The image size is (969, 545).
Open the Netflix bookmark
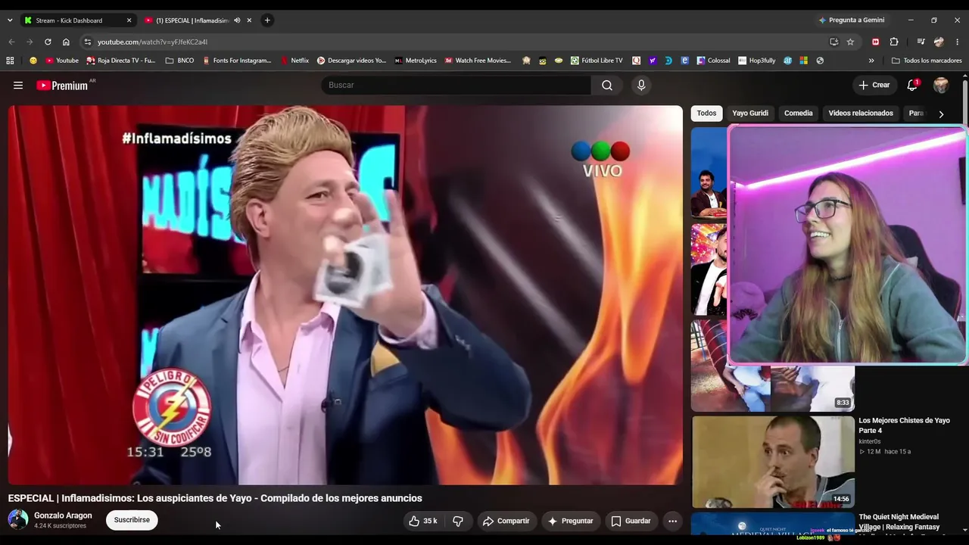294,61
